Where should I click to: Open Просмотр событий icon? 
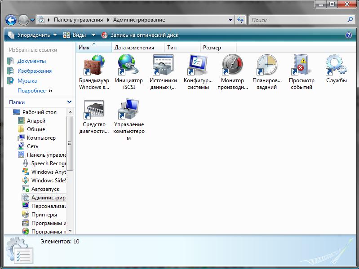tap(301, 66)
